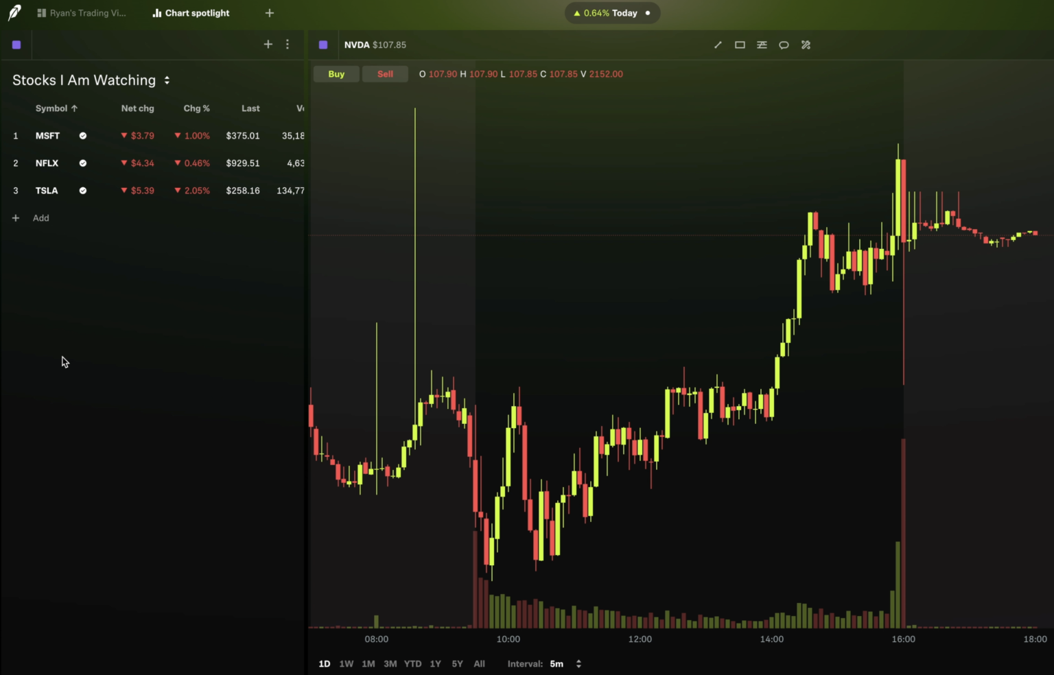Toggle the checkmark next to TSLA
This screenshot has height=675, width=1054.
(82, 190)
